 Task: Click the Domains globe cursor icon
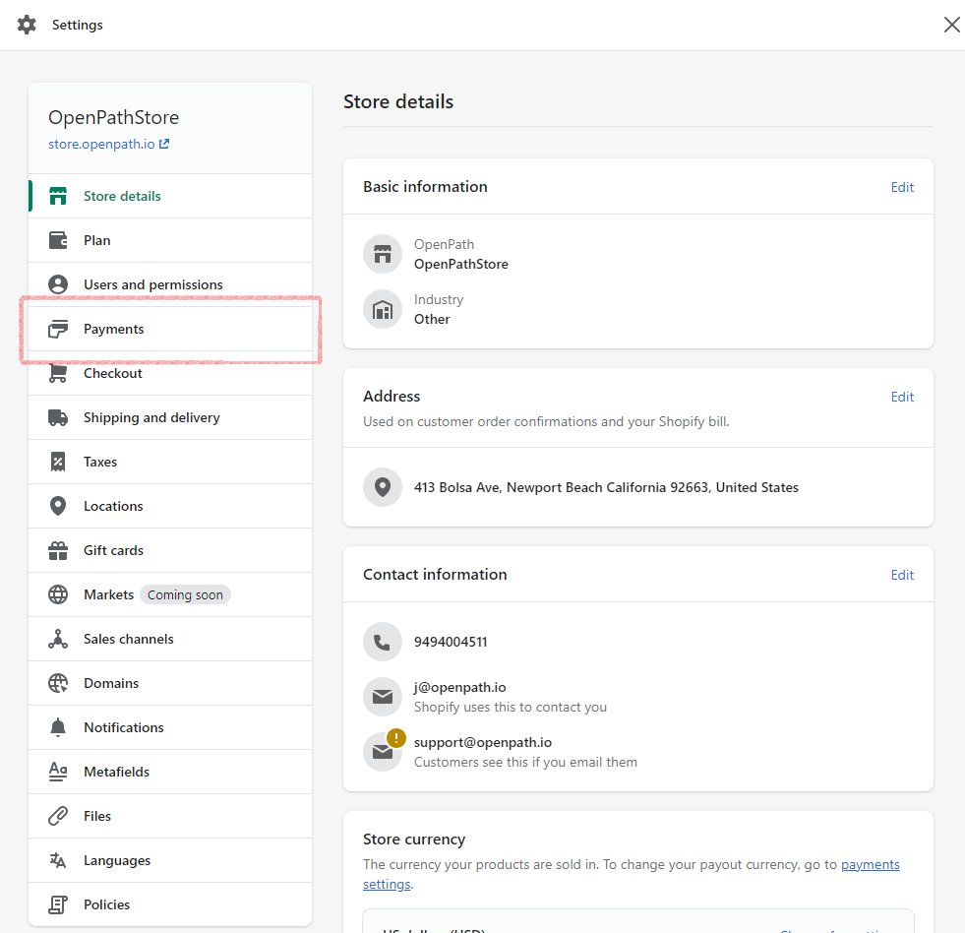[58, 684]
